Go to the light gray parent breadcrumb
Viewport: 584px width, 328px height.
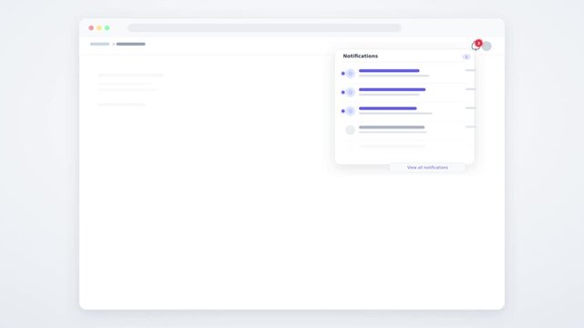[100, 44]
